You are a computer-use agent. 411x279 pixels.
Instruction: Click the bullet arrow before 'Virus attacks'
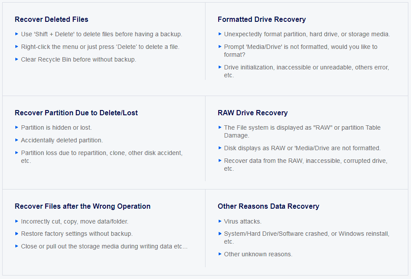pyautogui.click(x=220, y=221)
